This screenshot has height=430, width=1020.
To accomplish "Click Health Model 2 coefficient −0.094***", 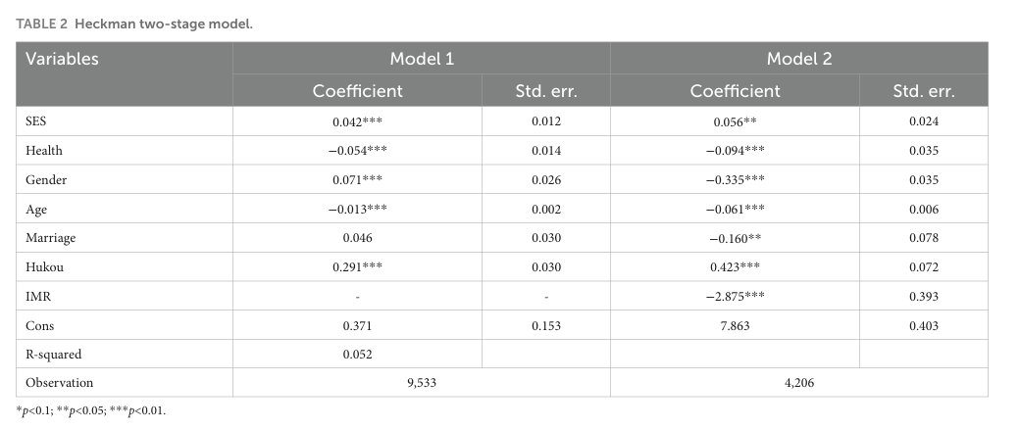I will (735, 151).
